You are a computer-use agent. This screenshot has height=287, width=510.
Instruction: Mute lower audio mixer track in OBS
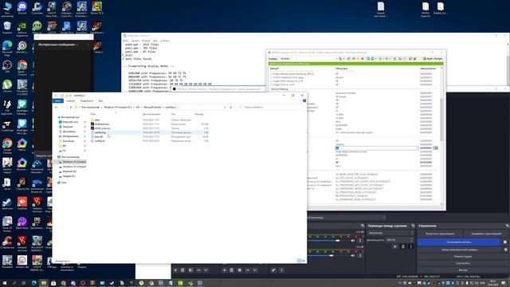pos(353,255)
